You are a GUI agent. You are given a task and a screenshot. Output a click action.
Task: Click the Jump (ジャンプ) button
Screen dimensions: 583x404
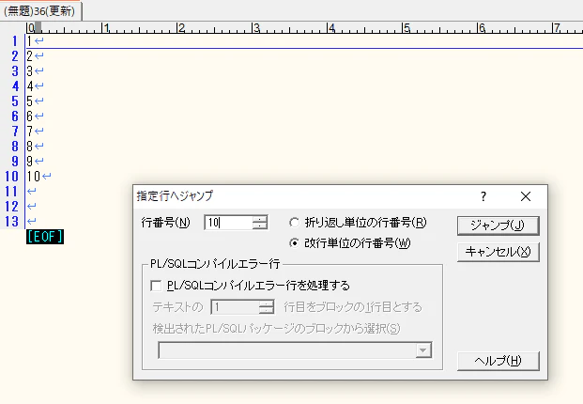(x=498, y=225)
